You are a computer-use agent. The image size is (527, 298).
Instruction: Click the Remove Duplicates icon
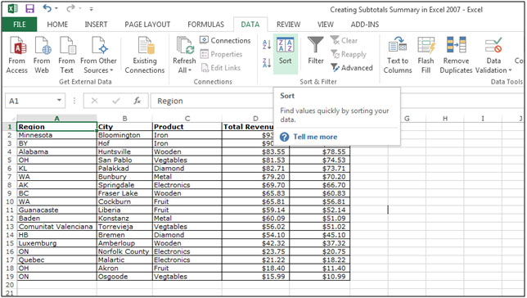(456, 55)
